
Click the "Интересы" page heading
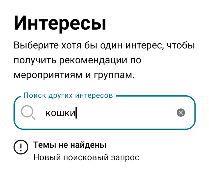[x=60, y=23]
